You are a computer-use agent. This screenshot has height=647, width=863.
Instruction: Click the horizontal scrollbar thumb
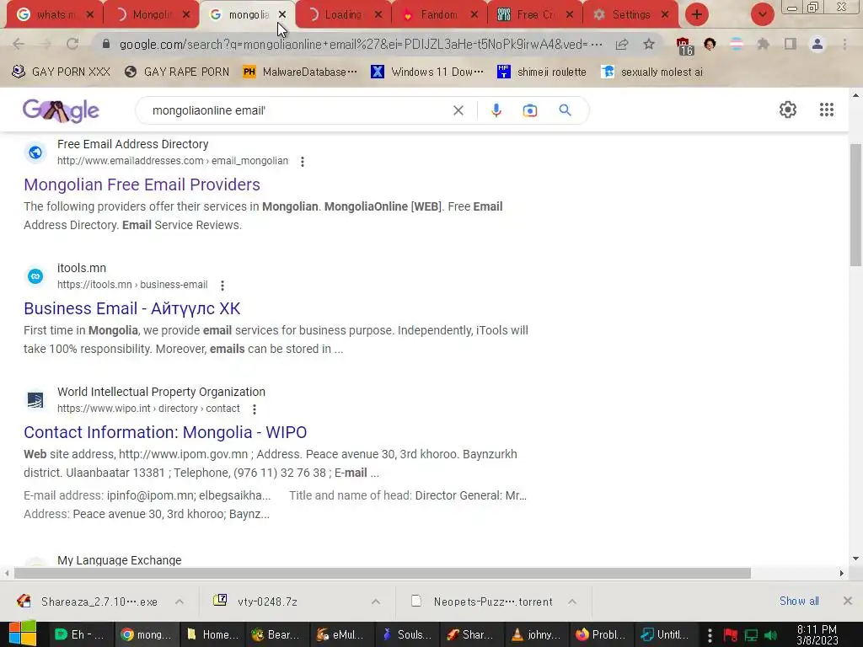pos(383,573)
